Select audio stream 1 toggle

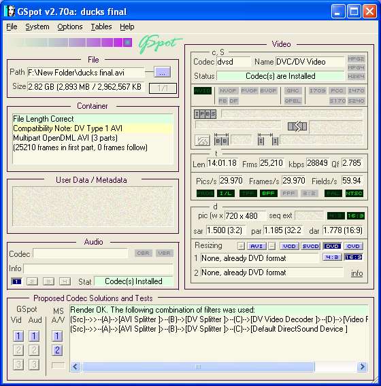(16, 281)
